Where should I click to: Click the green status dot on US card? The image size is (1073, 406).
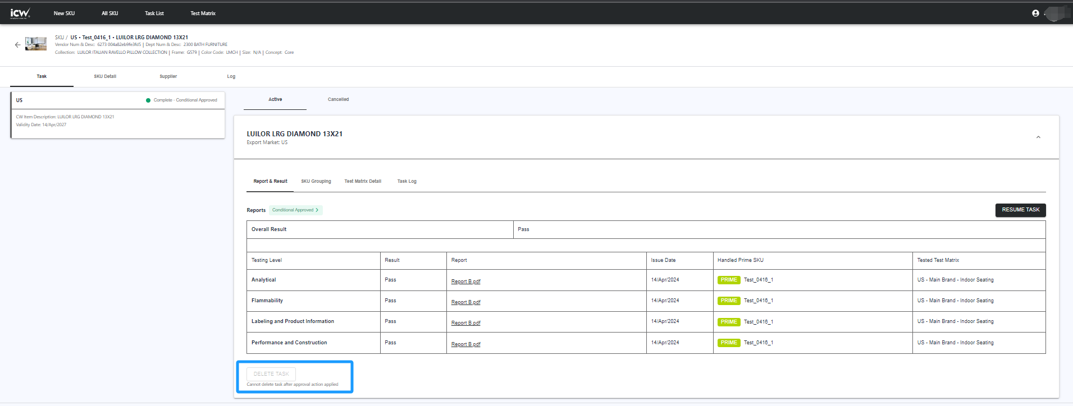point(148,100)
